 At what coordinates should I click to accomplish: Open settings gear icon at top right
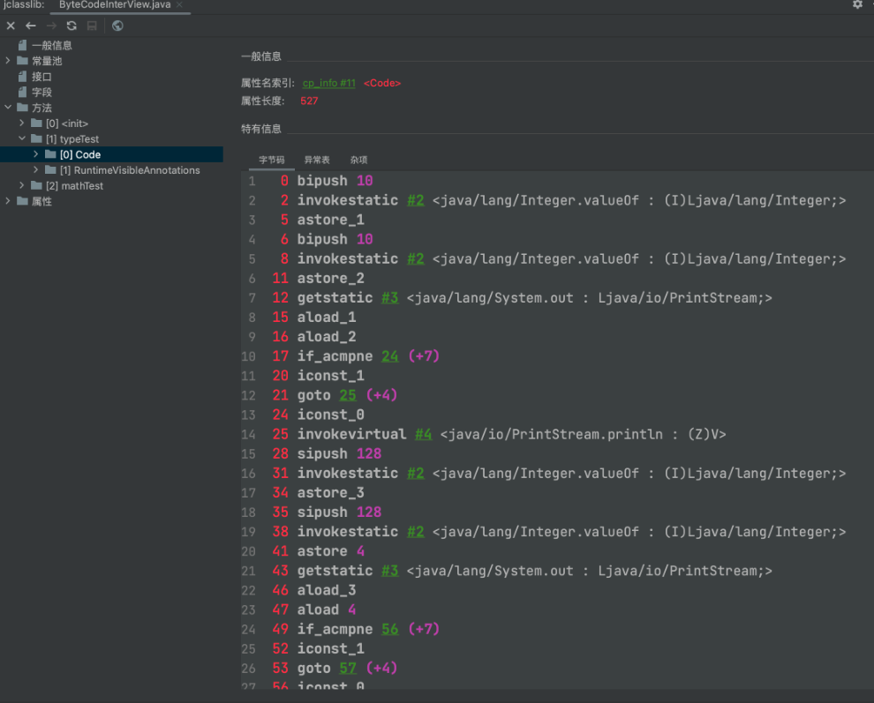(x=857, y=4)
